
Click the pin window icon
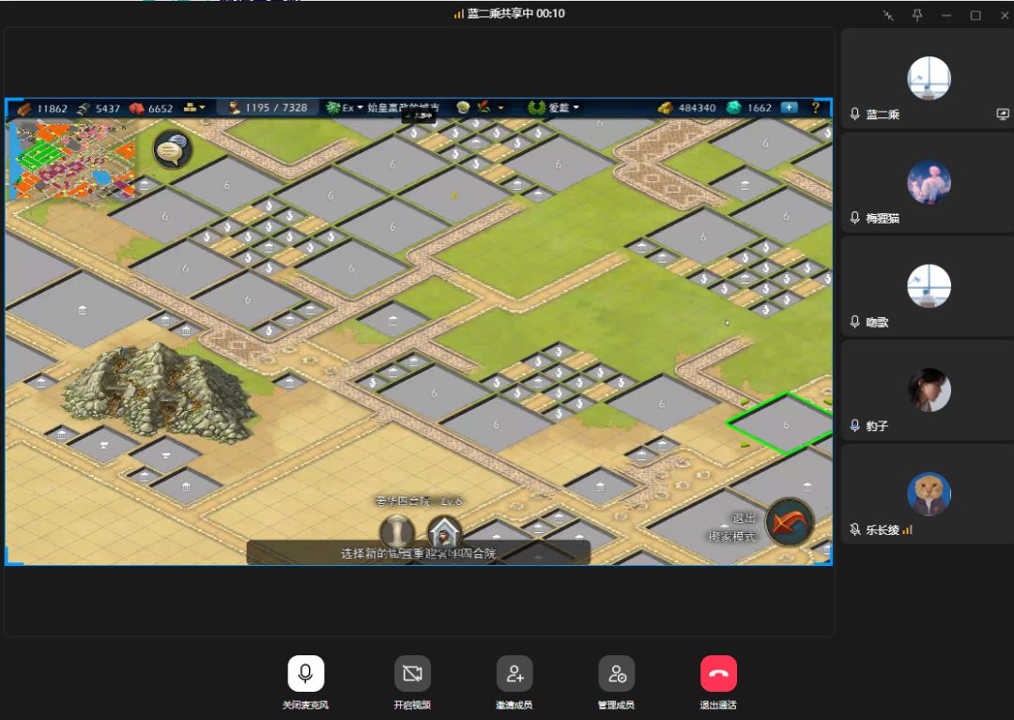[x=917, y=15]
